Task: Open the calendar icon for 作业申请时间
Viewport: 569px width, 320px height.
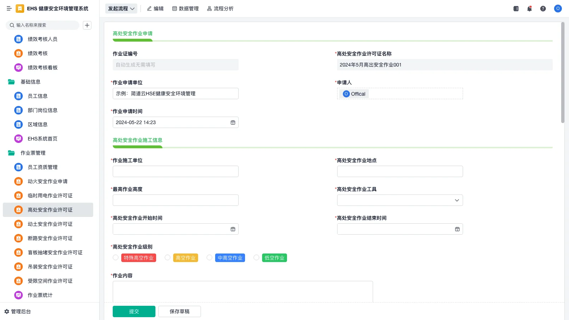Action: click(233, 122)
